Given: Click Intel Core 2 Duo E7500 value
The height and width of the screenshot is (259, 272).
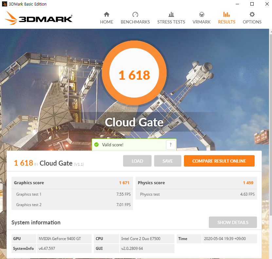Looking at the screenshot, I should (141, 238).
